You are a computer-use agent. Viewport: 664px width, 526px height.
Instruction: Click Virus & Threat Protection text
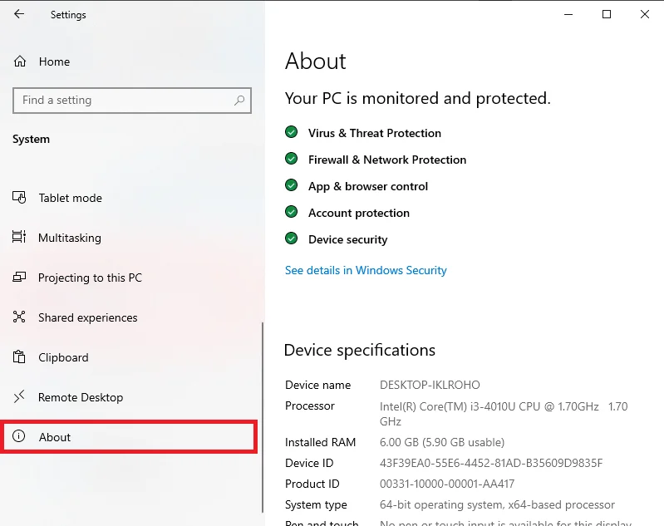click(x=375, y=133)
